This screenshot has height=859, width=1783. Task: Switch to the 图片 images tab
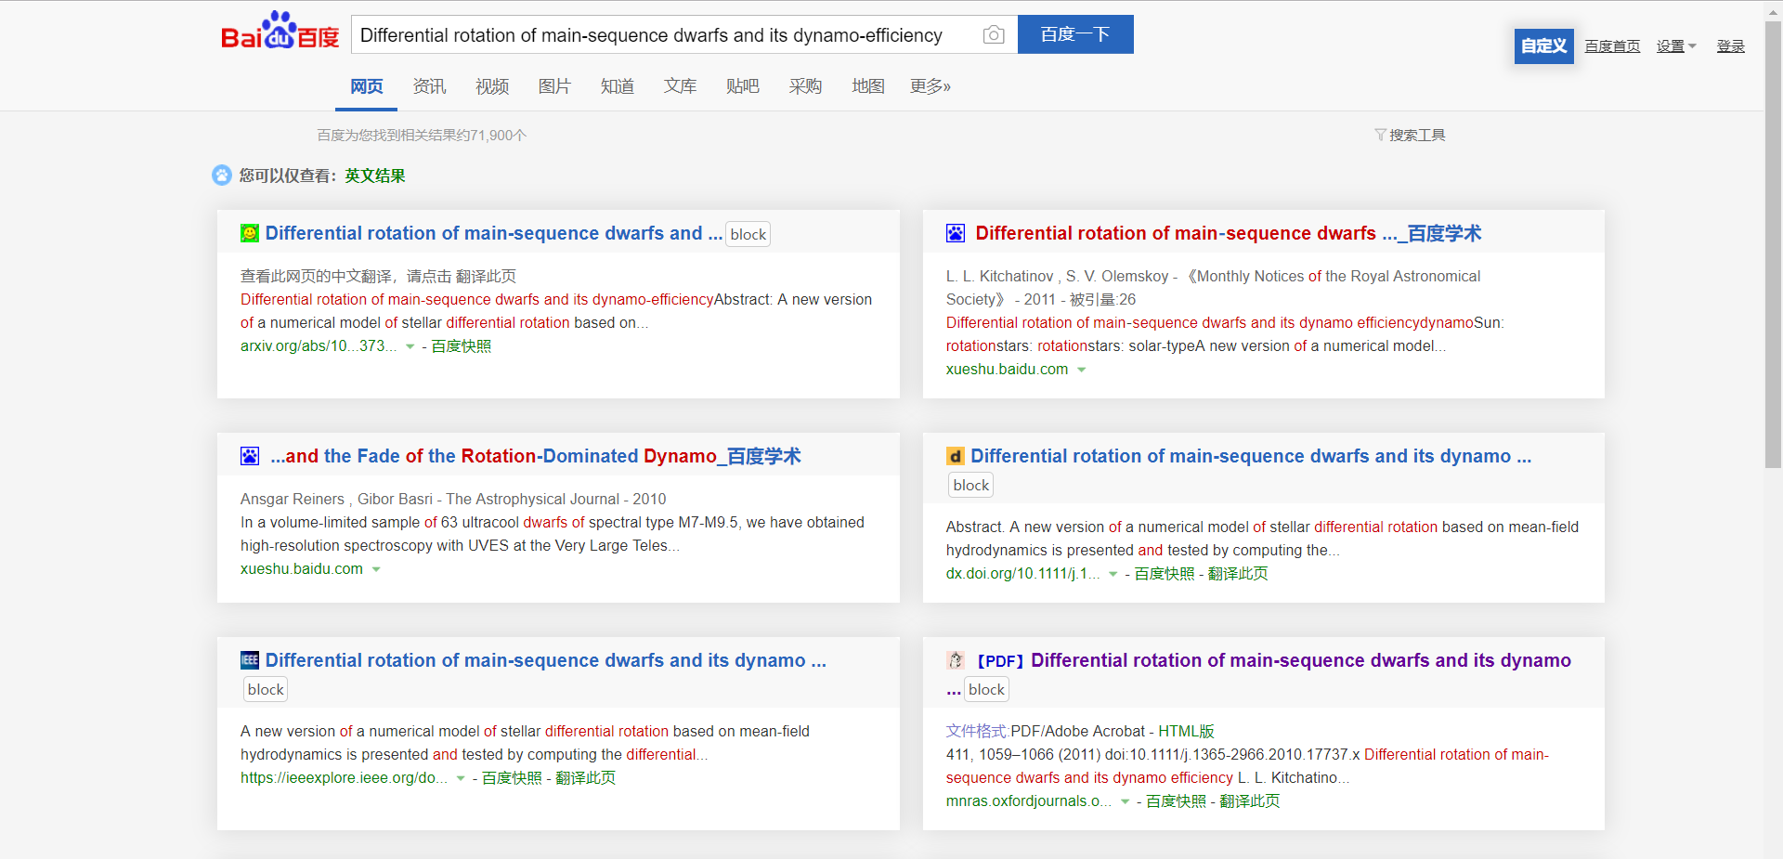coord(554,86)
